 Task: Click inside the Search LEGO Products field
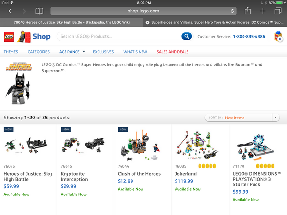[120, 36]
